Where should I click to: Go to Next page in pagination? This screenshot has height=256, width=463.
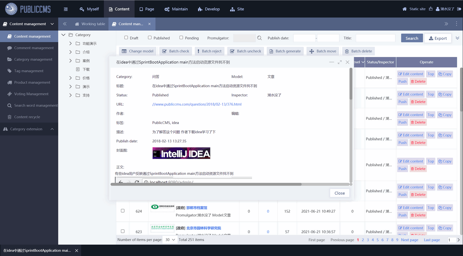click(x=410, y=240)
